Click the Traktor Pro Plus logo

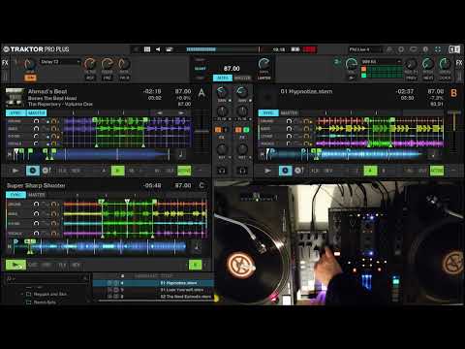[36, 49]
